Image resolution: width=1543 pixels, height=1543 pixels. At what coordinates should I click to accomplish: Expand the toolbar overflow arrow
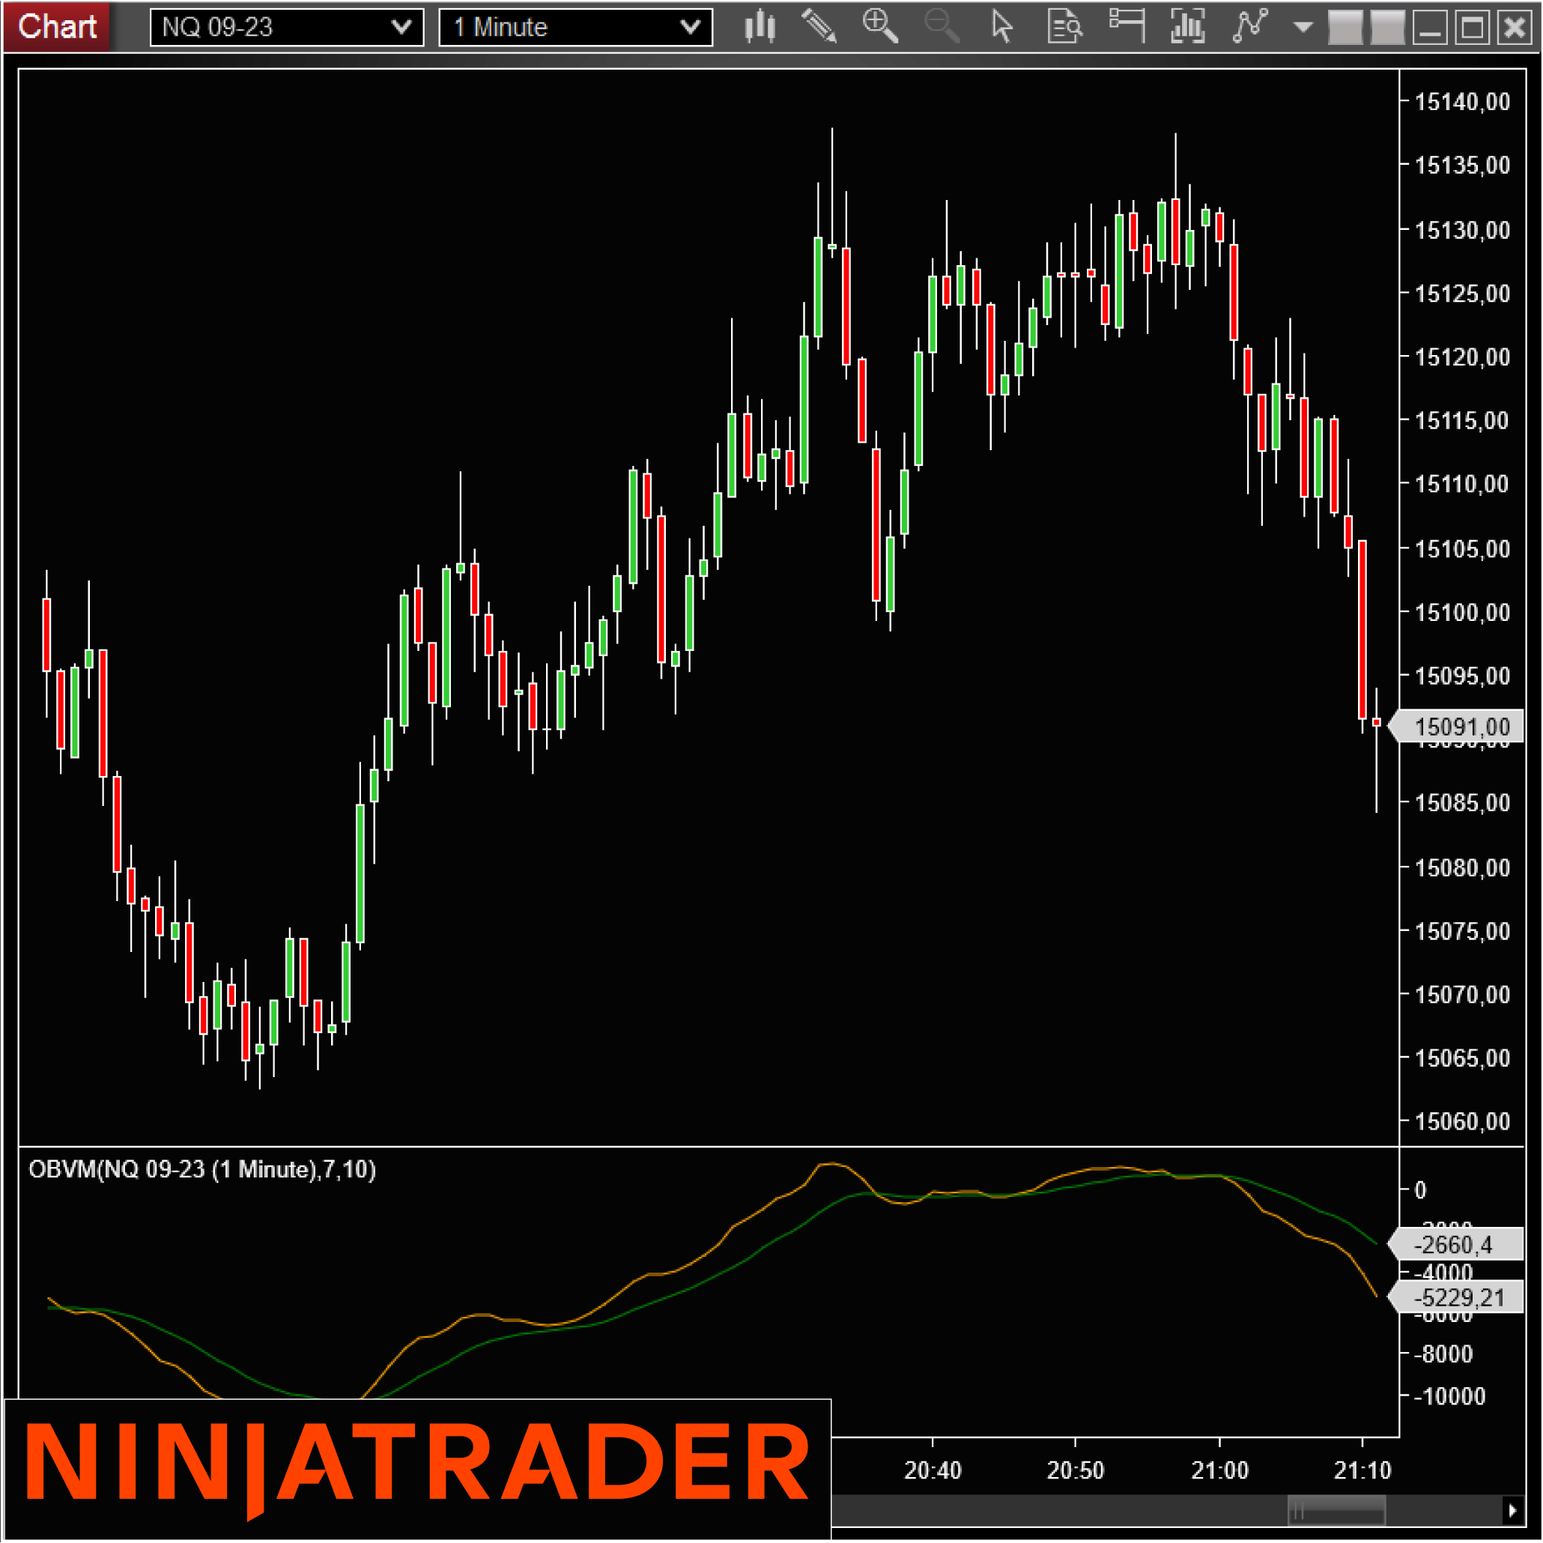click(x=1303, y=27)
